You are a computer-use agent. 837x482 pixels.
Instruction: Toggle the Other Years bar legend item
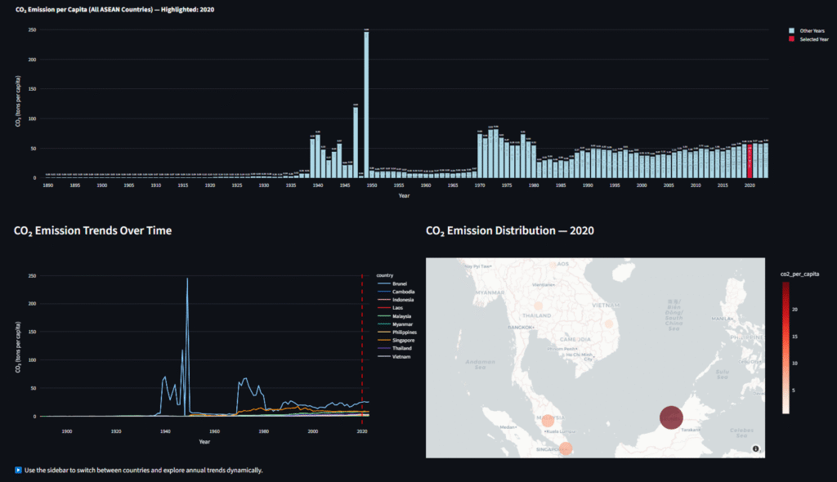tap(811, 30)
